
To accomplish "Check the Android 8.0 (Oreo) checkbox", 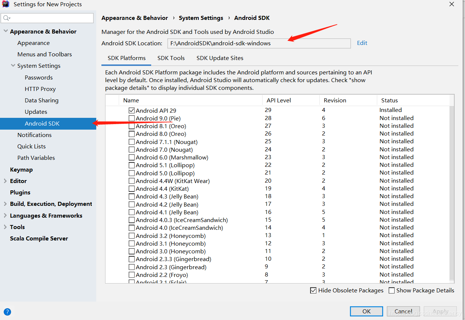I will [132, 134].
